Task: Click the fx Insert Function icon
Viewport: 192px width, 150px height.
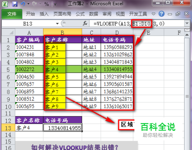Action: pos(85,23)
